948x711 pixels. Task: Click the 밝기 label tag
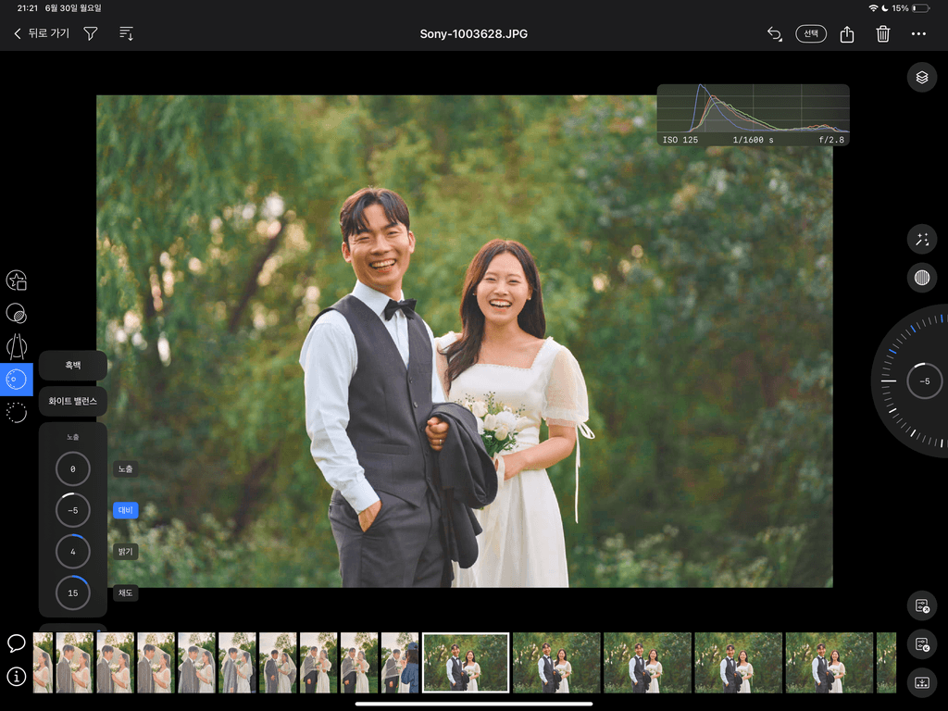pyautogui.click(x=125, y=552)
